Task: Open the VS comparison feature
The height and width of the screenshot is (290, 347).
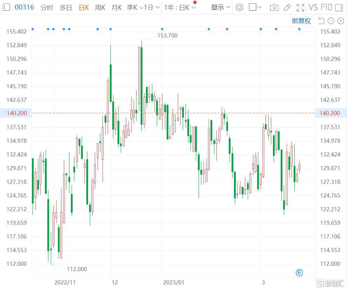Action: (x=313, y=7)
